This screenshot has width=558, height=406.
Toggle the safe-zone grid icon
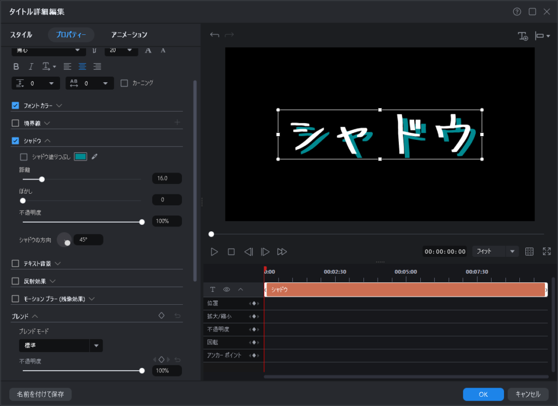pyautogui.click(x=529, y=251)
